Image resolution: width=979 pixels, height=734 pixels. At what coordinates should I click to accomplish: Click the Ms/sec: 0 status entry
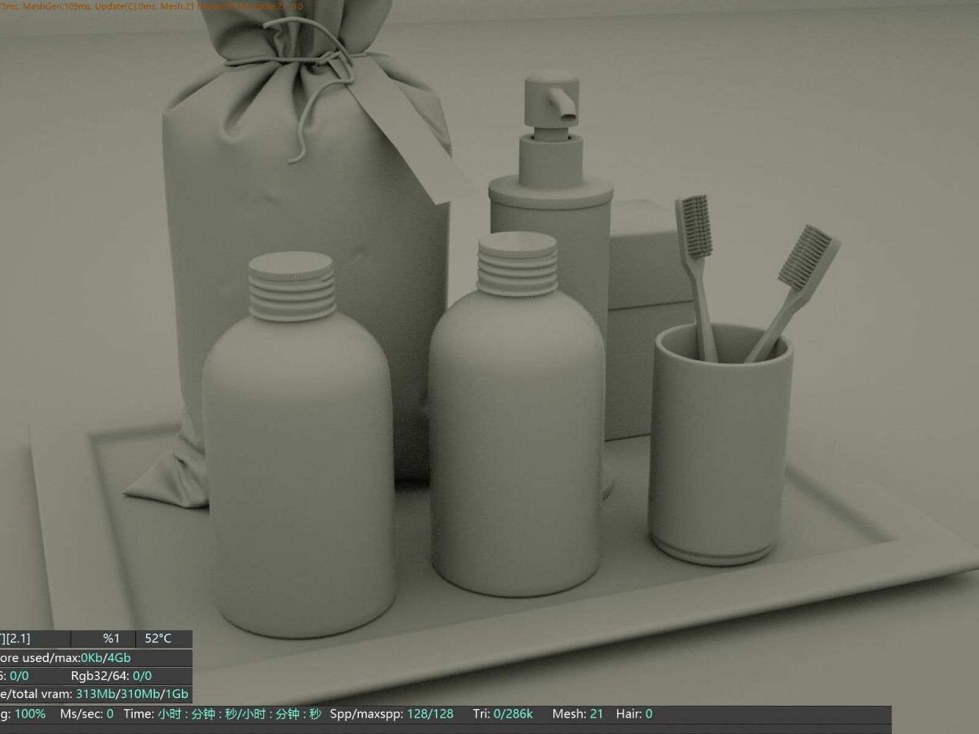[87, 714]
